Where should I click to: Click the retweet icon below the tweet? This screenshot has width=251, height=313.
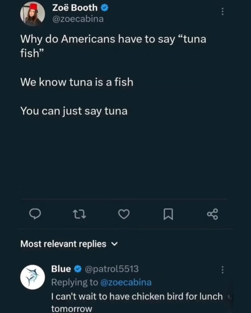(79, 214)
